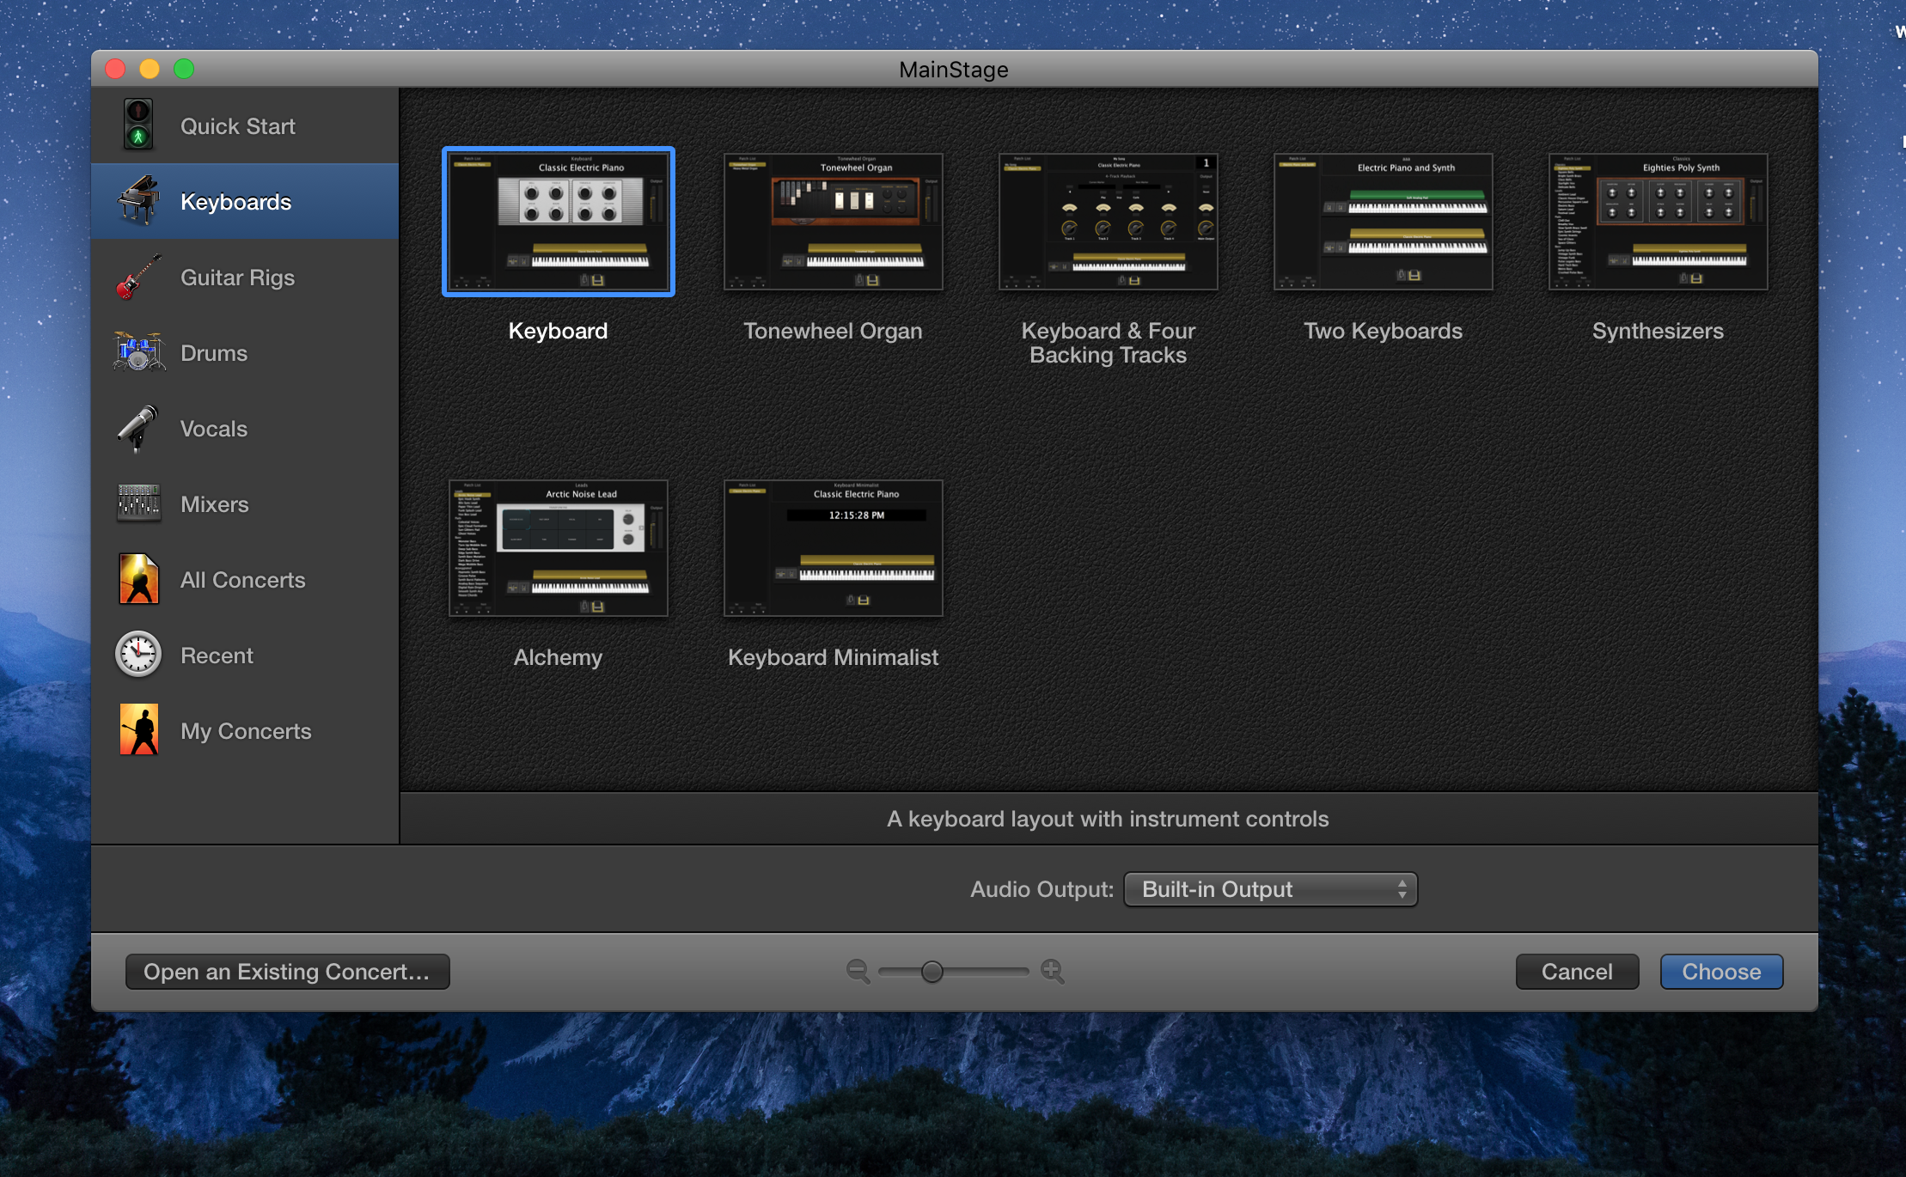Click the My Concerts sidebar label
This screenshot has width=1906, height=1177.
click(246, 731)
